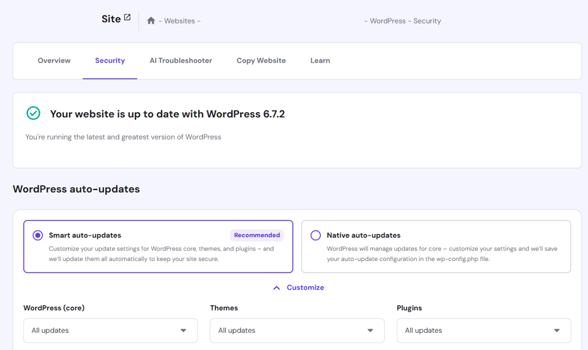Open WordPress (core) updates dropdown

point(110,330)
